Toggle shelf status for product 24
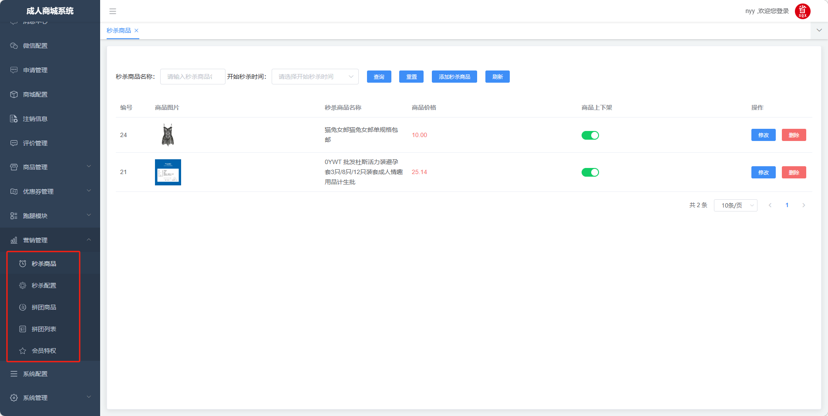The height and width of the screenshot is (416, 828). point(590,135)
